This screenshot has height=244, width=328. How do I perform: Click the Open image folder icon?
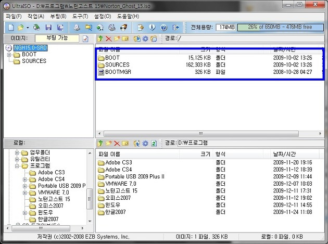coord(21,27)
